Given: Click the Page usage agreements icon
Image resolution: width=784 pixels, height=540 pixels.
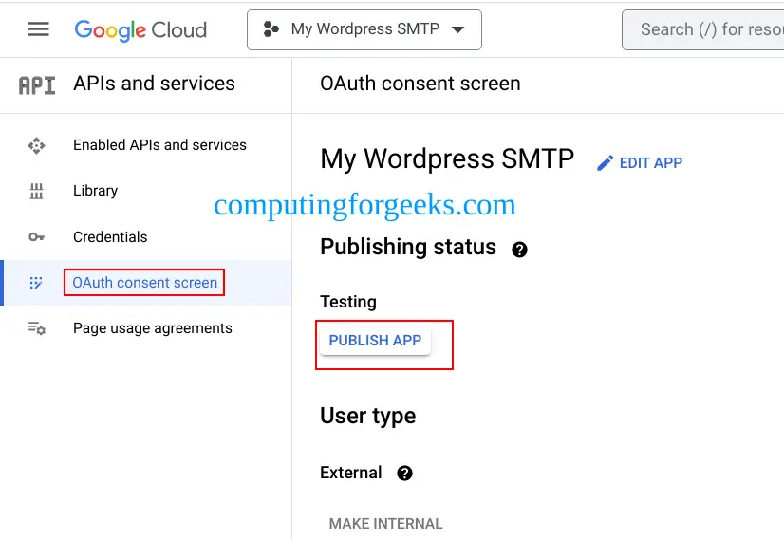Looking at the screenshot, I should 36,328.
